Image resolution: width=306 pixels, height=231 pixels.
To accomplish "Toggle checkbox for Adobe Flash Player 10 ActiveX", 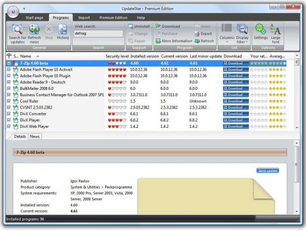I will coord(9,70).
